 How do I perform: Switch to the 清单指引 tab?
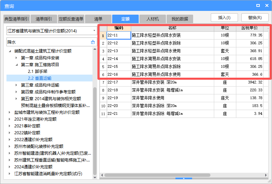[44, 19]
